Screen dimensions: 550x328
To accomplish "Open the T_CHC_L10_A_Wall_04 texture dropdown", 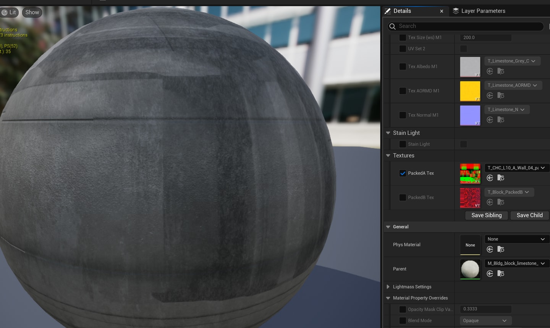I will tap(517, 168).
